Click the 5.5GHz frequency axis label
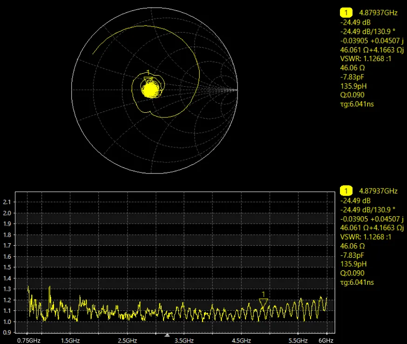 coord(298,340)
